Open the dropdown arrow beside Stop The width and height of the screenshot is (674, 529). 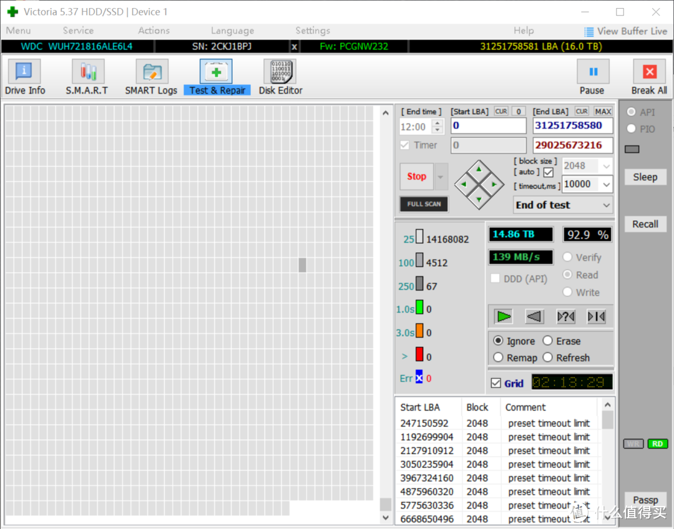click(x=441, y=177)
